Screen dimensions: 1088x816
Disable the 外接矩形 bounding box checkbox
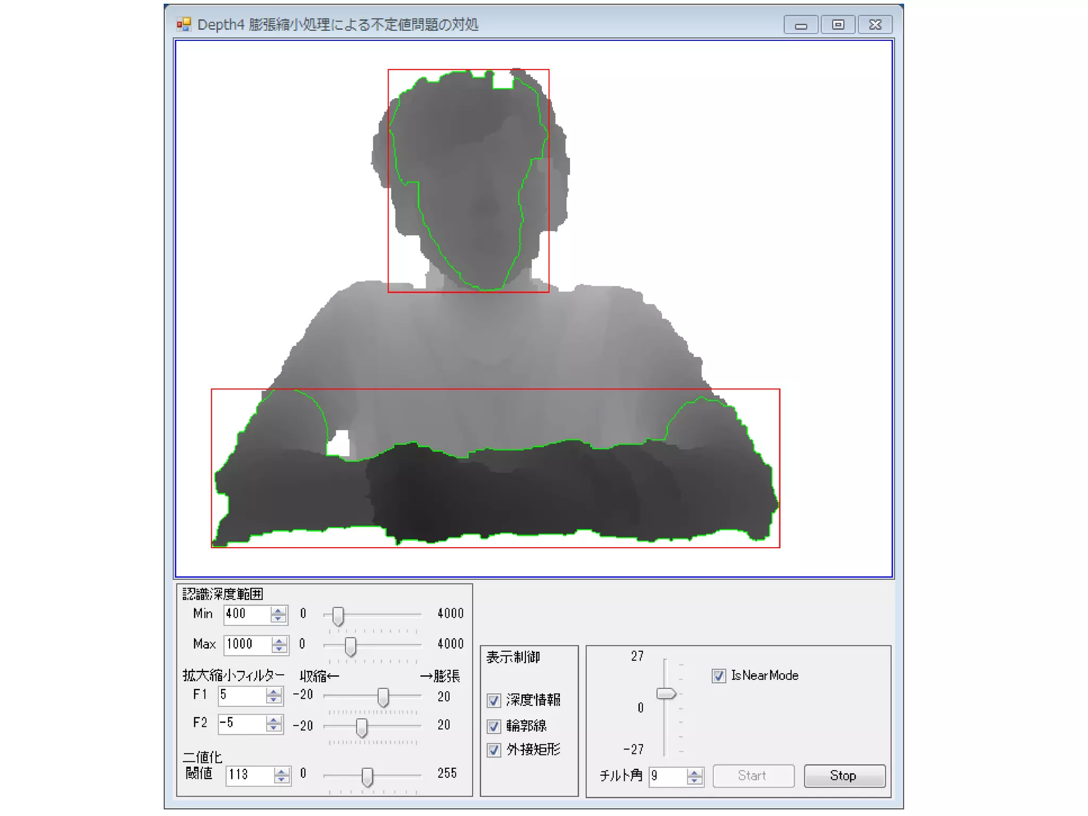point(494,750)
